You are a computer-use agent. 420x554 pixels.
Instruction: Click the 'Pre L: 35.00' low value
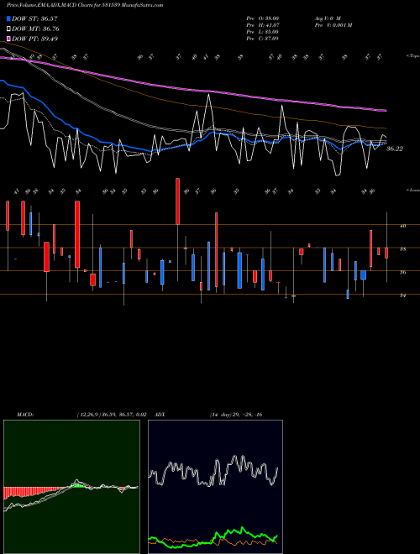click(263, 32)
